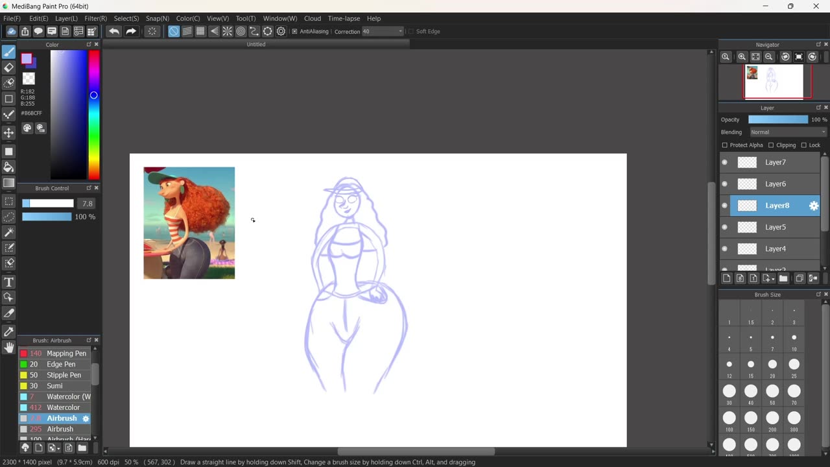
Task: Select Mapping Pen brush
Action: 54,353
